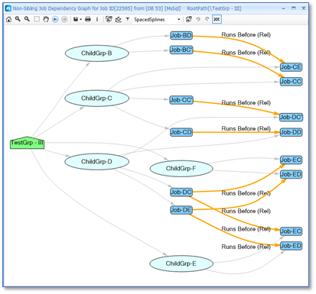Click the layout icon just before the filter funnel
The width and height of the screenshot is (316, 294).
[119, 19]
